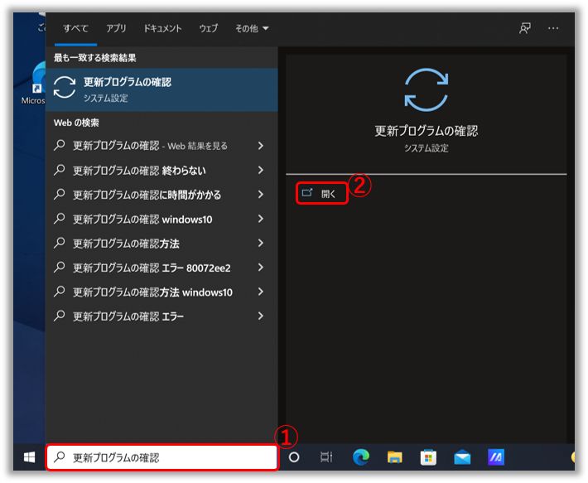Open Microsoft Store from taskbar
The height and width of the screenshot is (483, 588).
(x=428, y=457)
